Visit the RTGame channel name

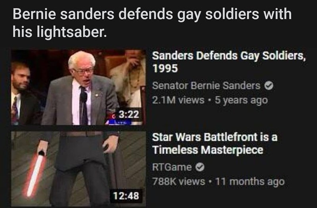pos(172,167)
